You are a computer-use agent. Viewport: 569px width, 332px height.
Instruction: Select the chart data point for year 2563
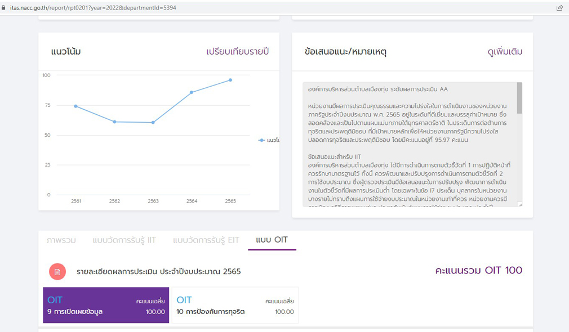click(x=153, y=122)
